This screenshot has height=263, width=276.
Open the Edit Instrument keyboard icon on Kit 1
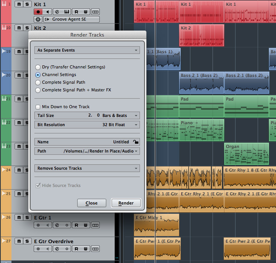pos(67,12)
